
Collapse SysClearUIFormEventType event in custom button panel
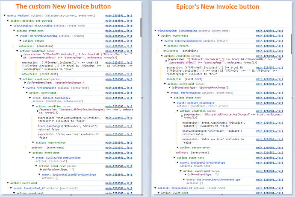(x=33, y=158)
